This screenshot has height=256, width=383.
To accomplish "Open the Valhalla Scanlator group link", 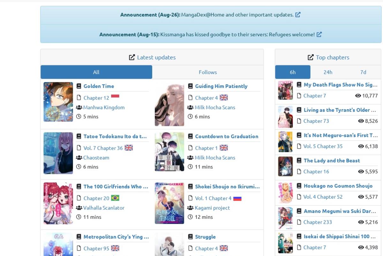I will coord(104,208).
